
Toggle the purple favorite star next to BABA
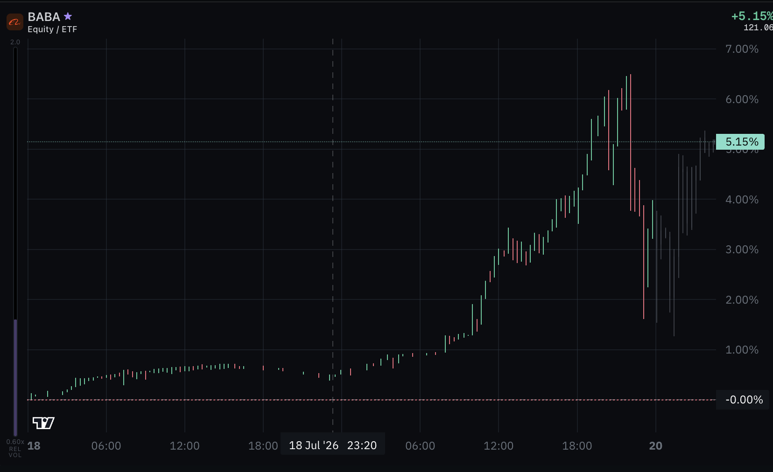[x=68, y=16]
